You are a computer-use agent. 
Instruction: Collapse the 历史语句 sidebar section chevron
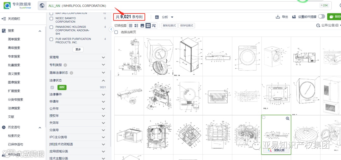coord(40,128)
